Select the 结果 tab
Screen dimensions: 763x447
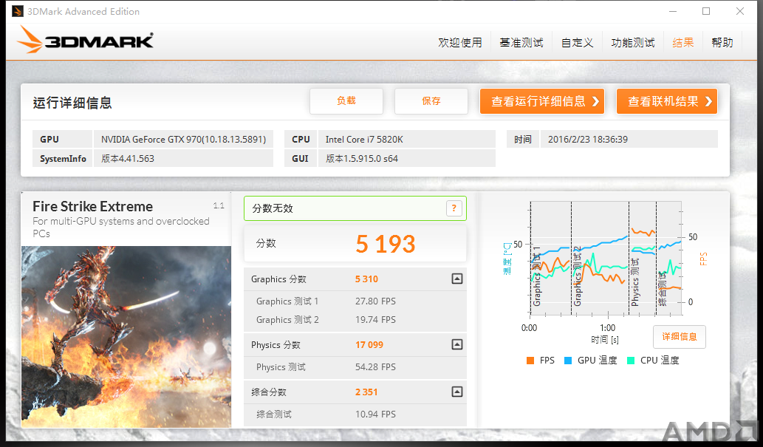(x=682, y=43)
